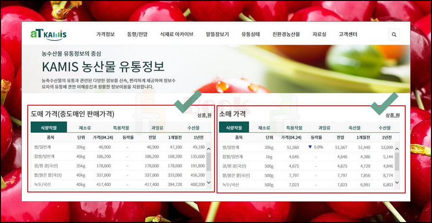Open the search magnifier icon
This screenshot has height=223, width=432.
pos(394,34)
